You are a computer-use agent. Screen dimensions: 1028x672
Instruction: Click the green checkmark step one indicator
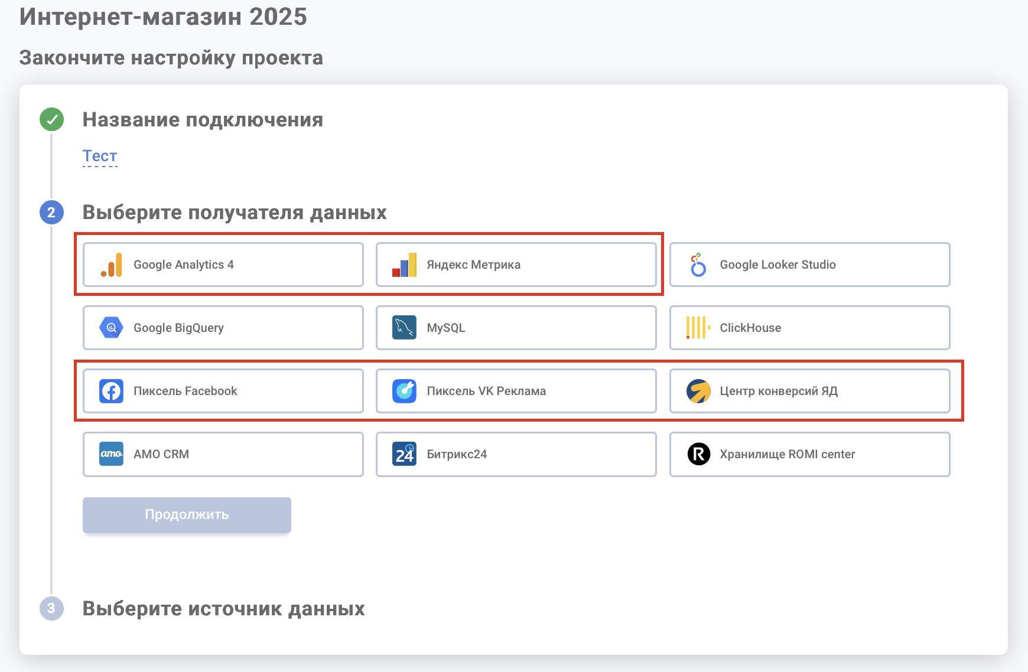51,119
